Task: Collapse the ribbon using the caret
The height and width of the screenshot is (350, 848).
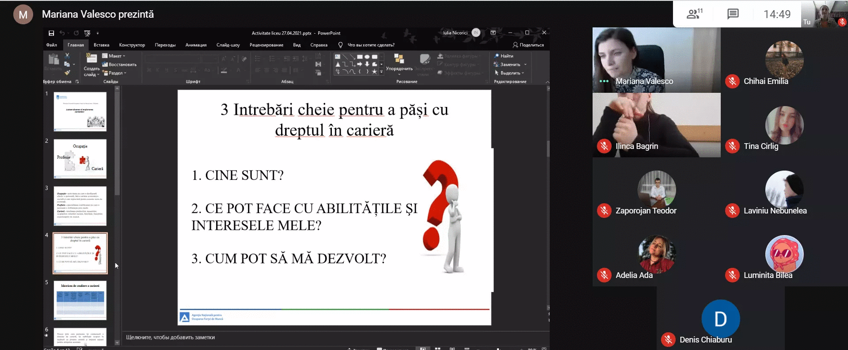Action: pos(547,82)
